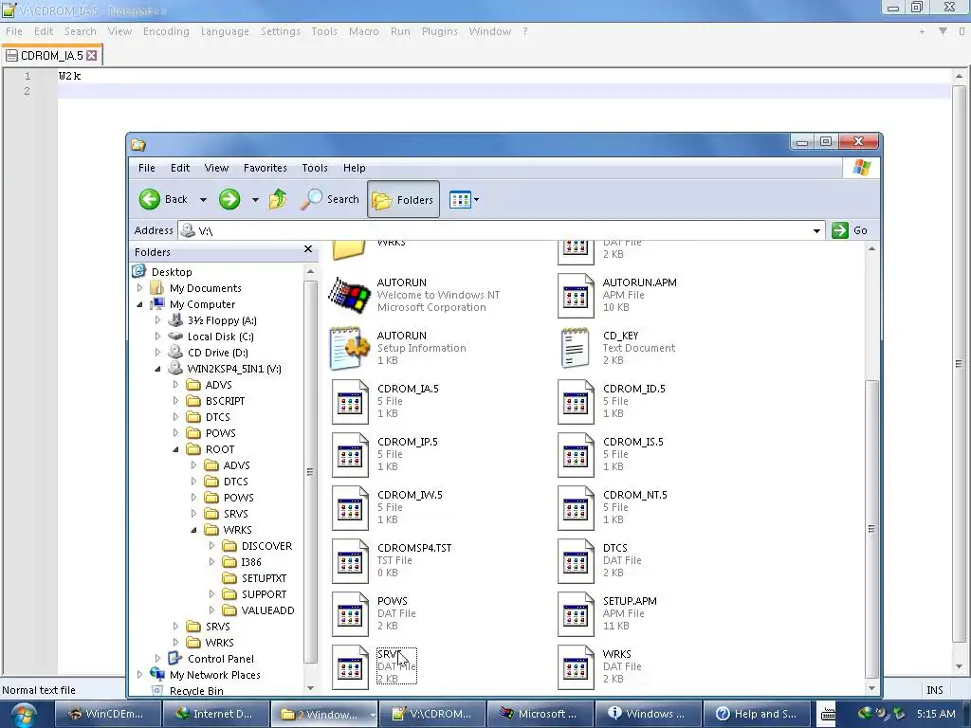This screenshot has width=971, height=728.
Task: Open the AUTORUN Windows NT application icon
Action: [x=349, y=296]
